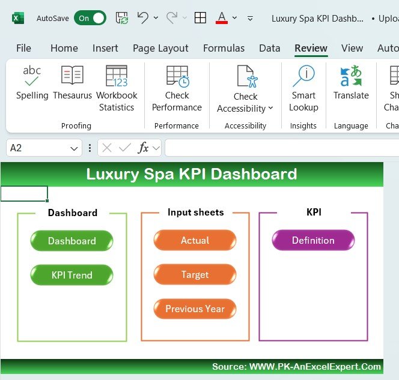Image resolution: width=399 pixels, height=380 pixels.
Task: Click the Enter checkmark in formula bar
Action: (x=125, y=148)
